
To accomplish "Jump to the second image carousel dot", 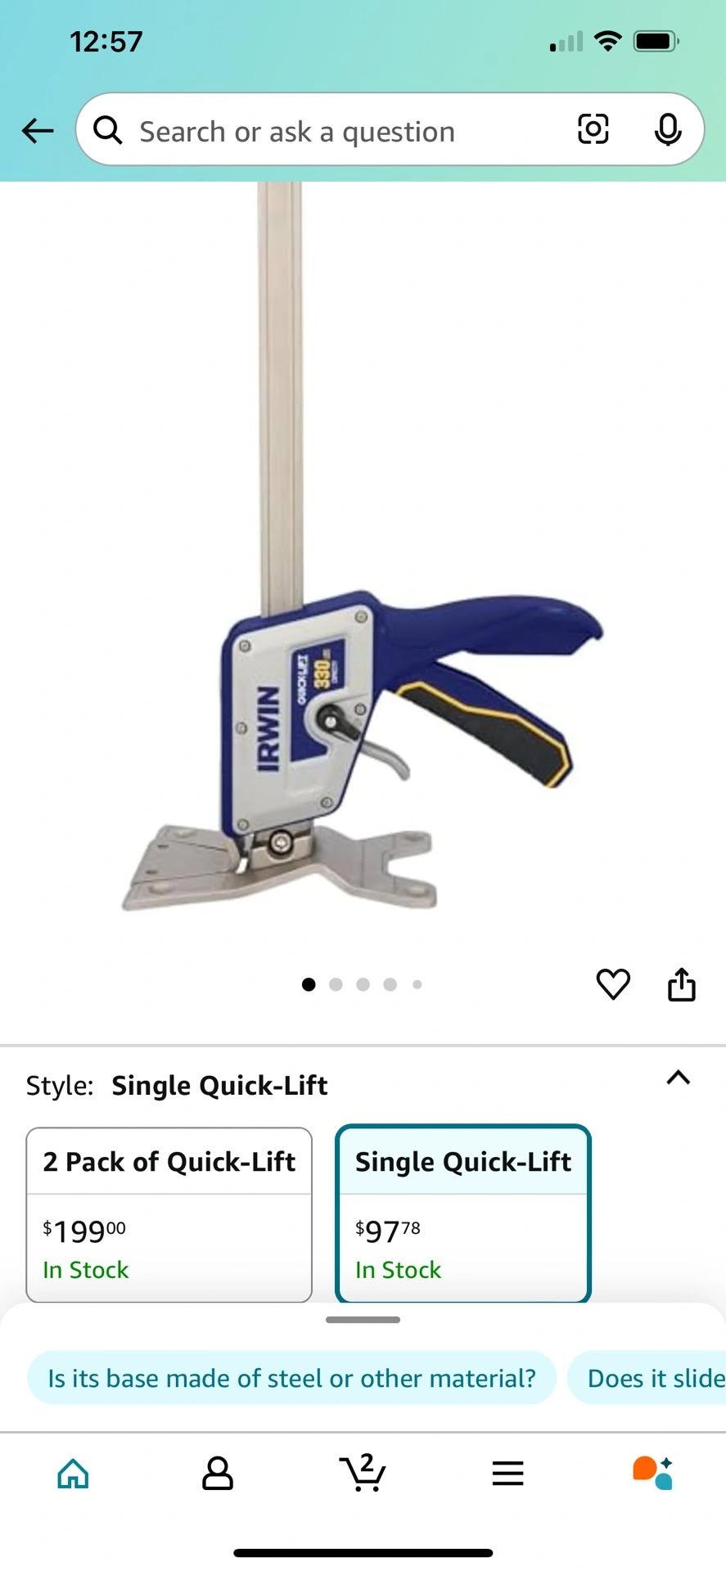I will (336, 984).
